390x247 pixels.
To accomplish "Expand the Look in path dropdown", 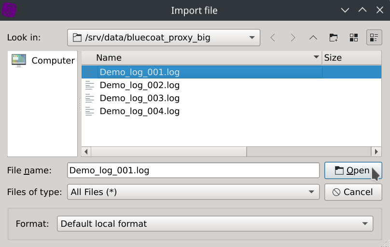I will pyautogui.click(x=251, y=38).
